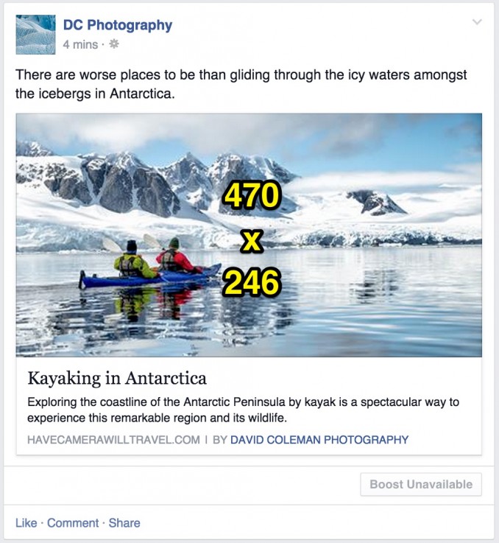Expand the post options chevron menu
The image size is (499, 543).
point(477,23)
